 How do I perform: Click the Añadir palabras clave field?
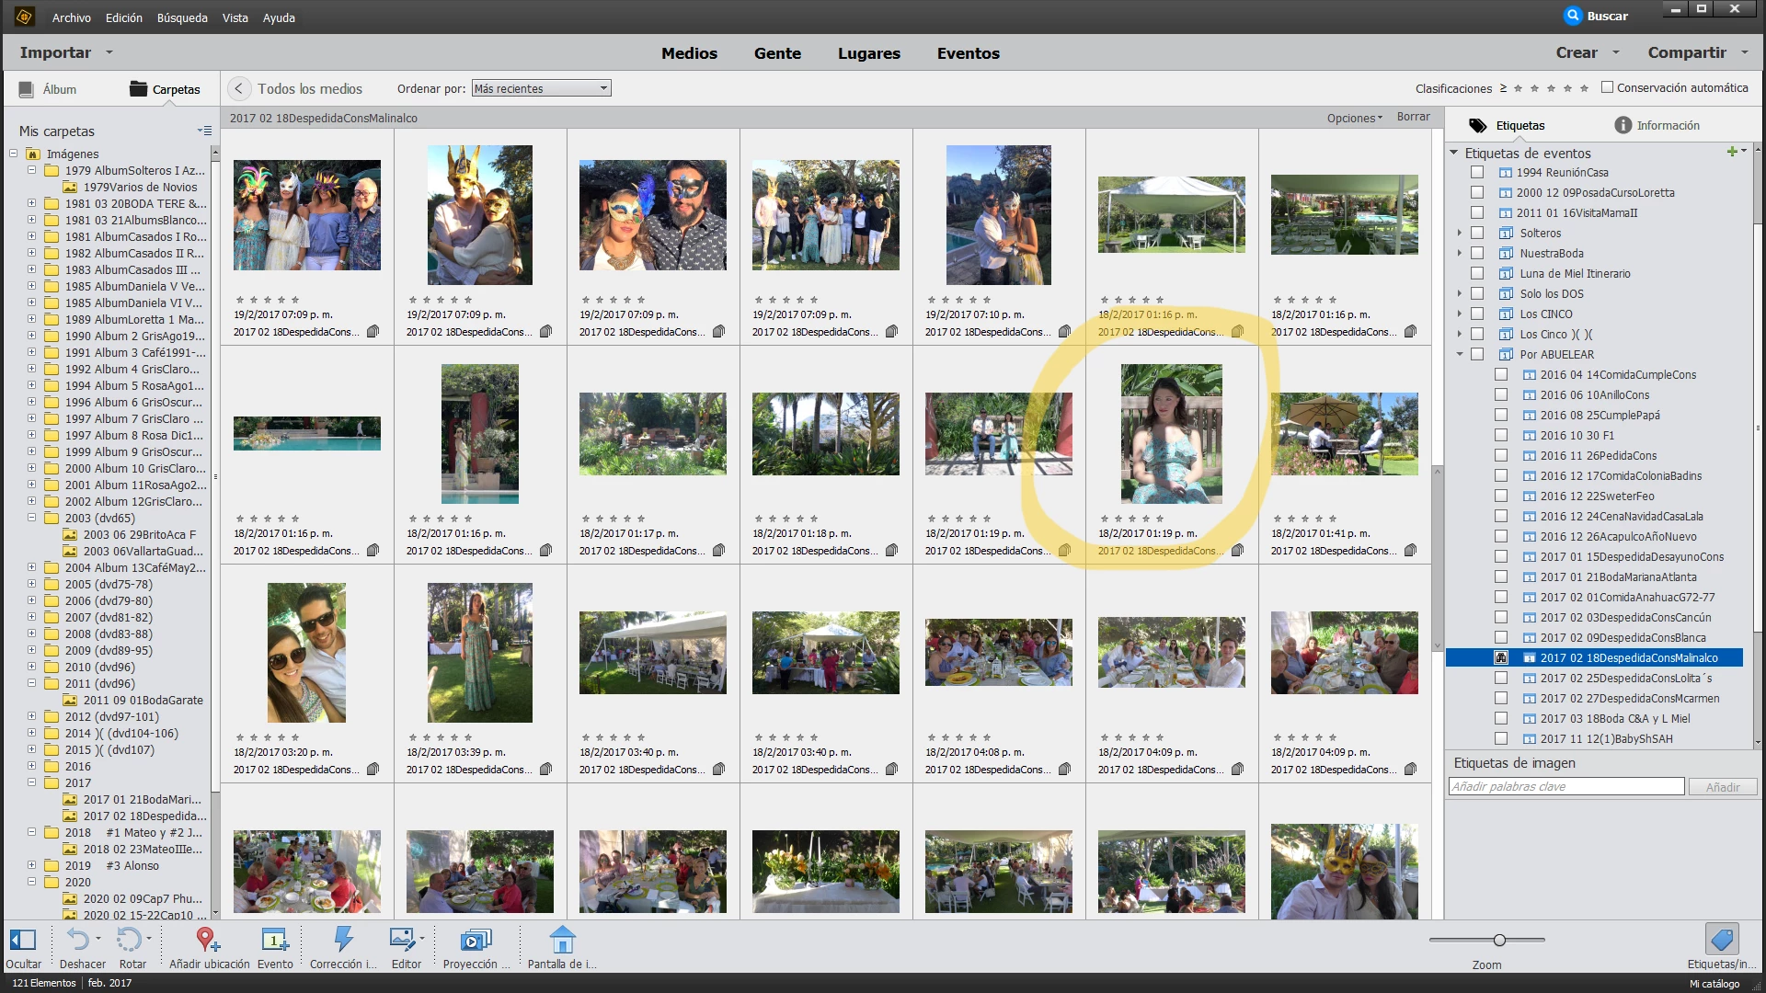click(1565, 786)
